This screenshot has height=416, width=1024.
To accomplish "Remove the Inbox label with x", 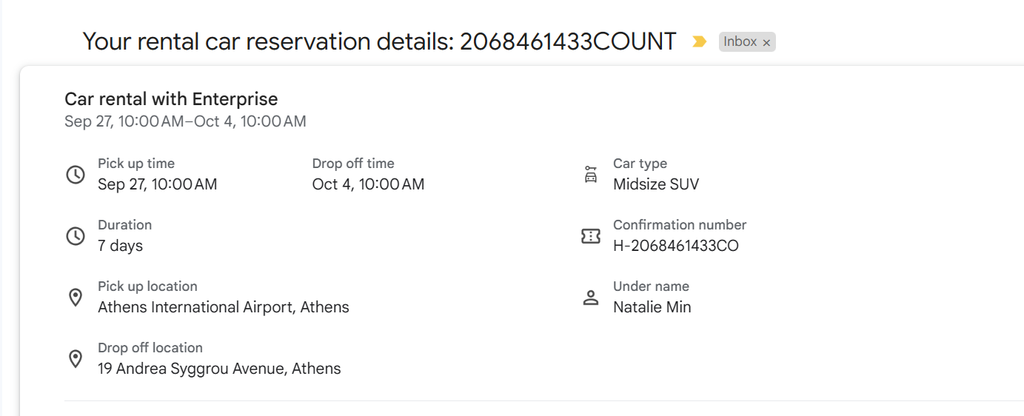I will [766, 43].
